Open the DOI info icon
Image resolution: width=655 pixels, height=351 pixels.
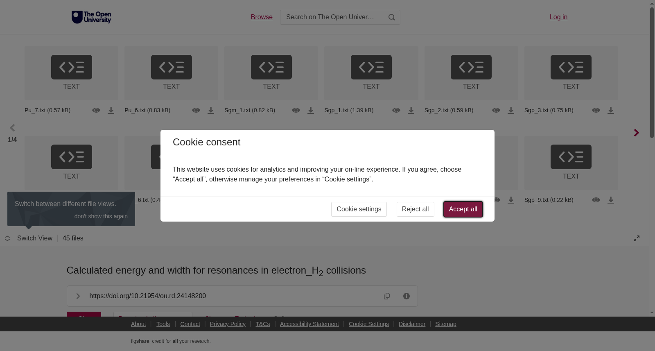pyautogui.click(x=407, y=296)
